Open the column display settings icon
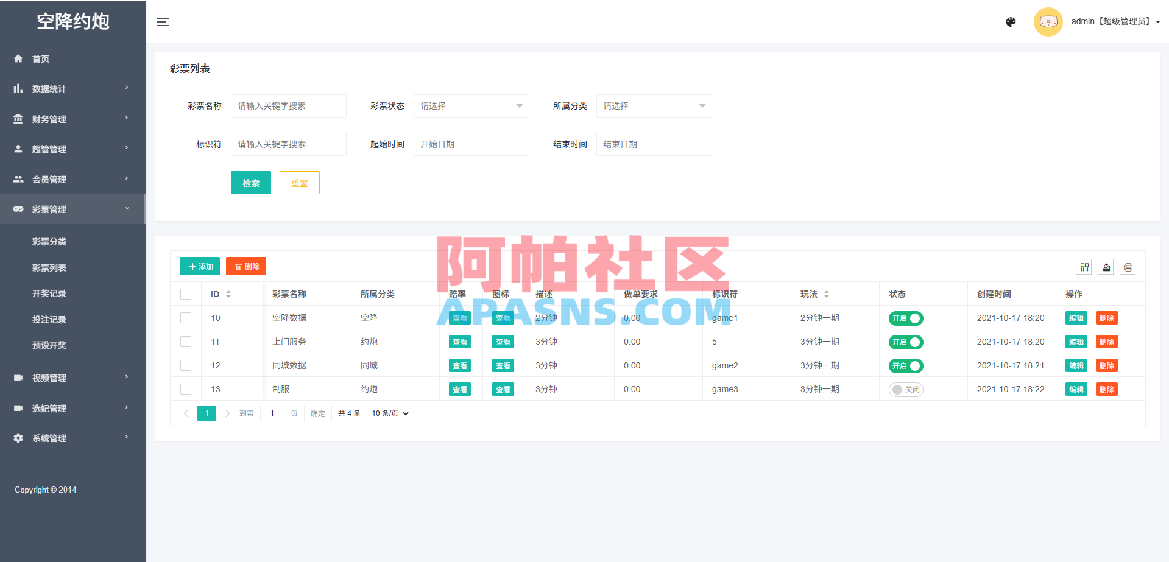1169x562 pixels. tap(1084, 267)
